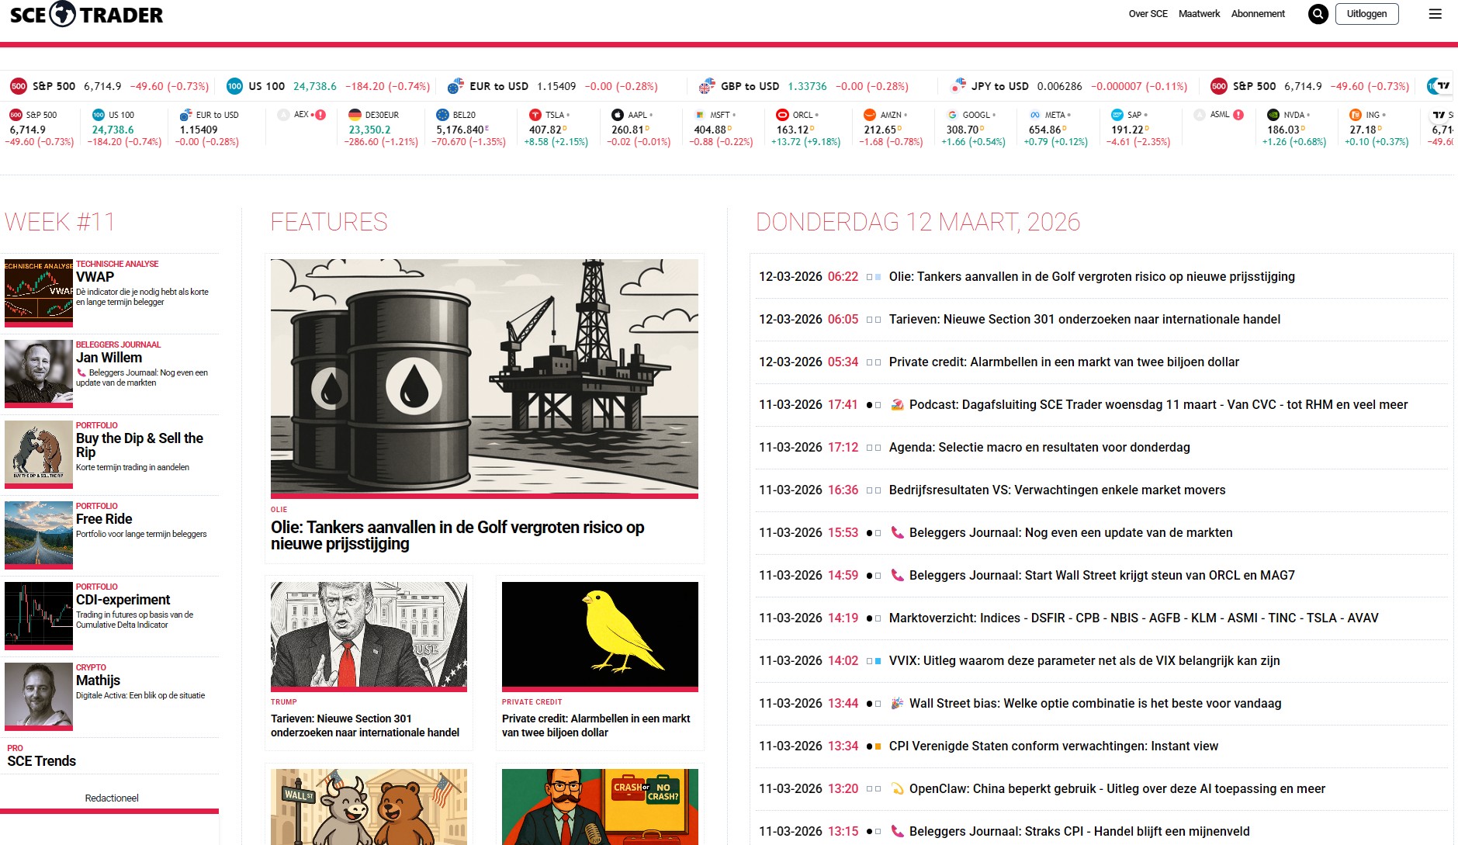
Task: Click the phone icon before 'Start Wall Street' headline
Action: 897,575
